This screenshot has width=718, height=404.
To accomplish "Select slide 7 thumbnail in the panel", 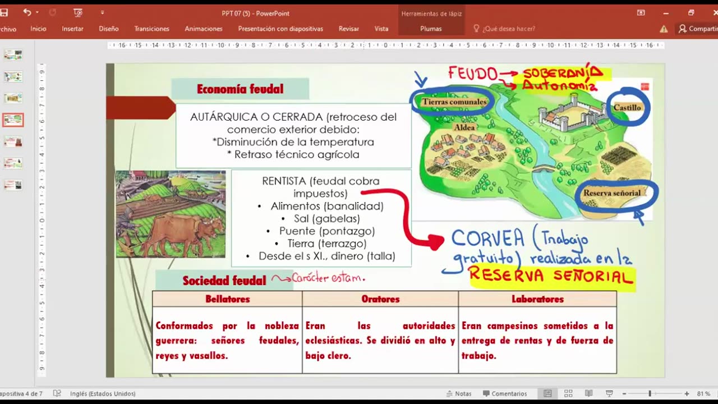I will tap(13, 185).
